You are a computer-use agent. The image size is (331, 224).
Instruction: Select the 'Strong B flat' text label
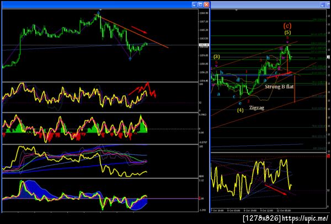(279, 86)
